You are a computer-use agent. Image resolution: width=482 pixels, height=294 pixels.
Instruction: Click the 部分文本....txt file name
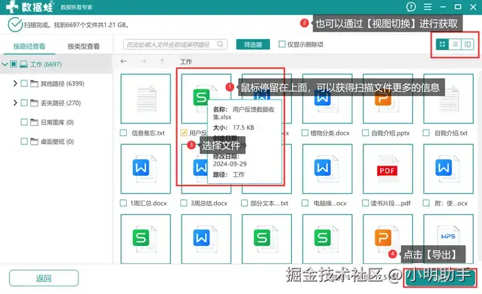270,203
